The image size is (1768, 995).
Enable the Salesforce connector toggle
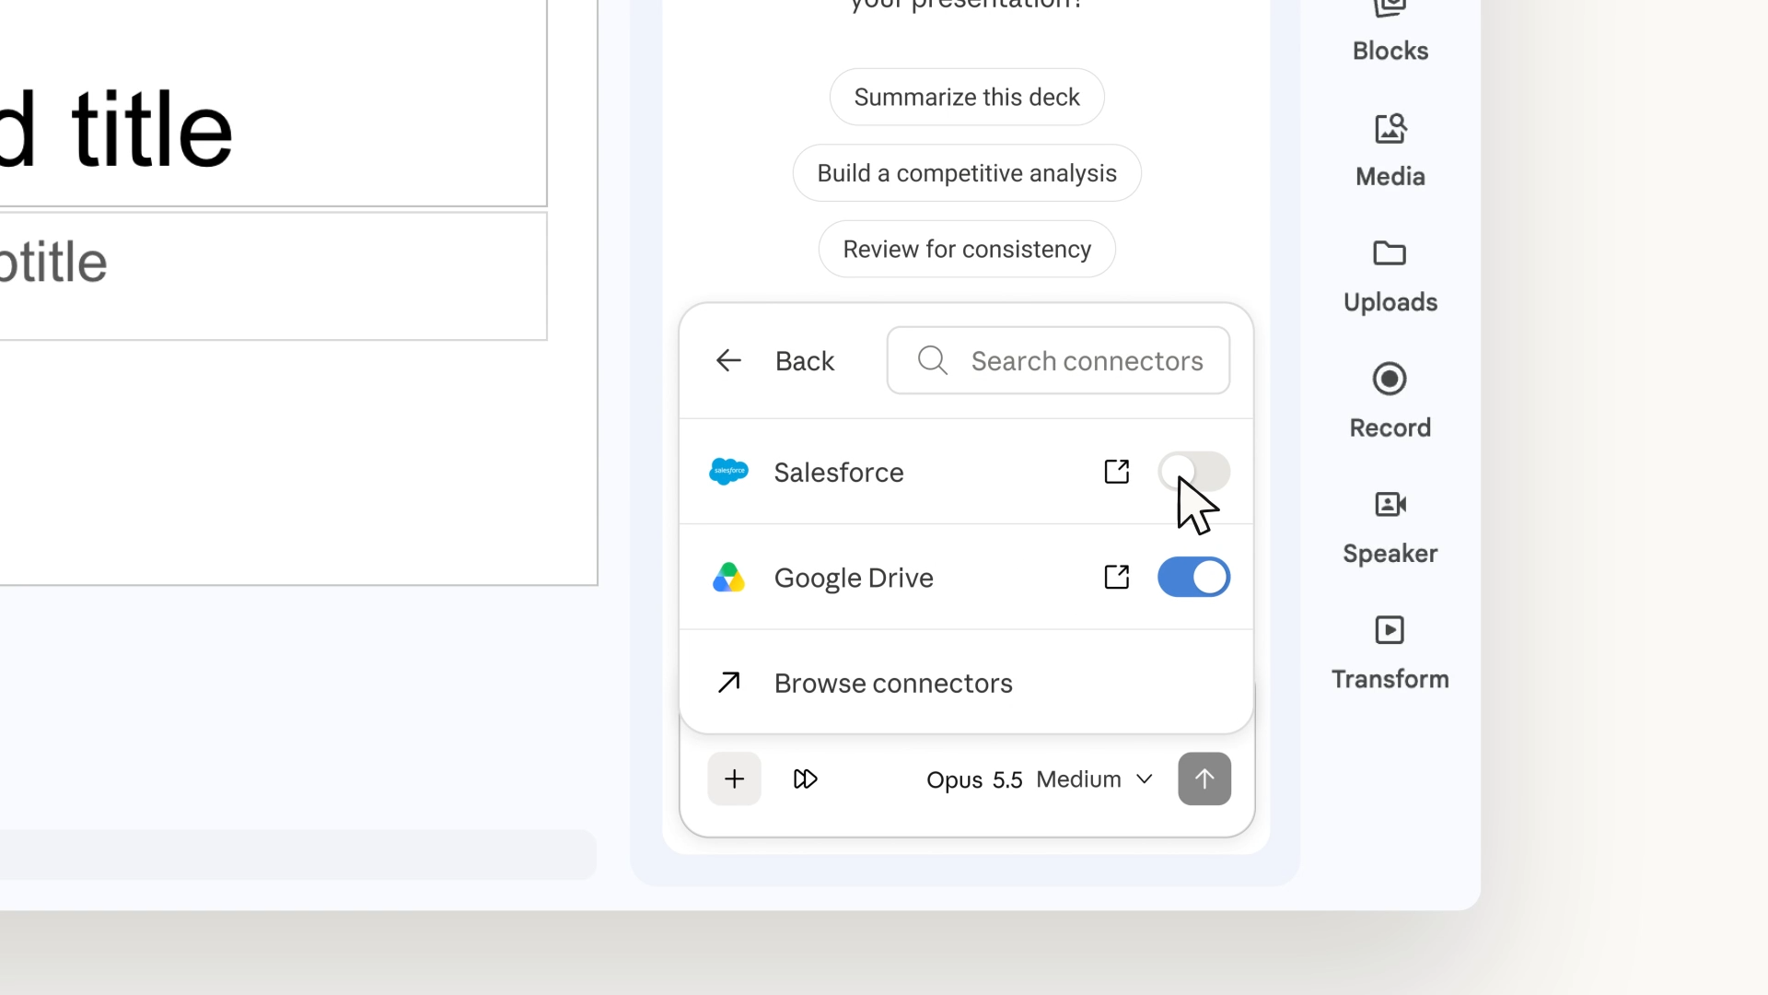1193,472
